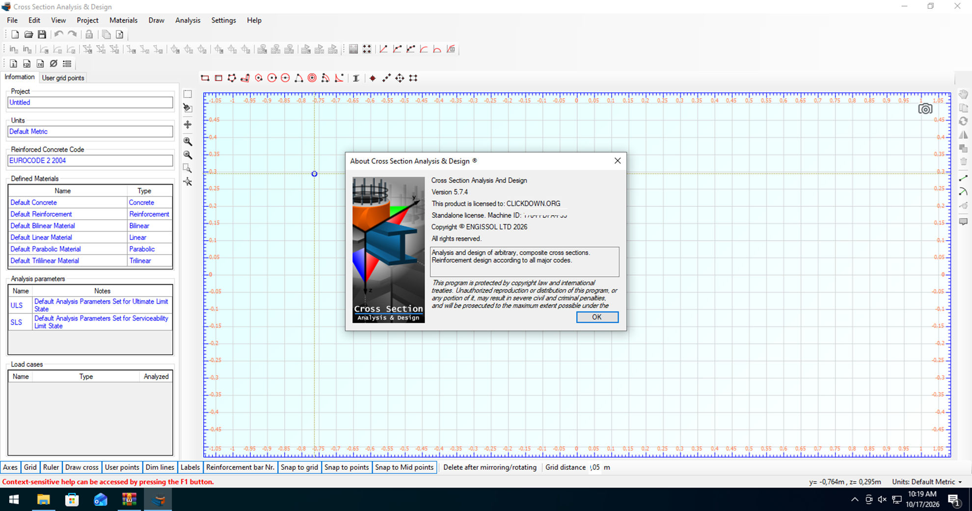Open a project with the folder icon
This screenshot has width=972, height=511.
[x=28, y=34]
